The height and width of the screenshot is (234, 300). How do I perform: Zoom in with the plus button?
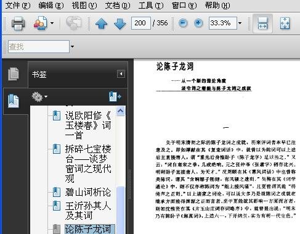[x=198, y=23]
